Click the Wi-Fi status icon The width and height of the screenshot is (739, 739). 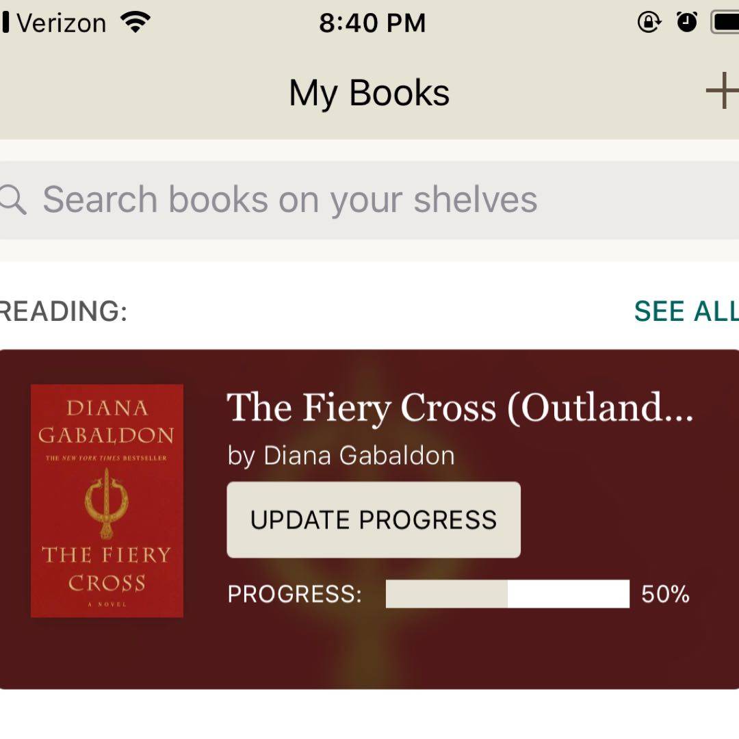tap(135, 23)
